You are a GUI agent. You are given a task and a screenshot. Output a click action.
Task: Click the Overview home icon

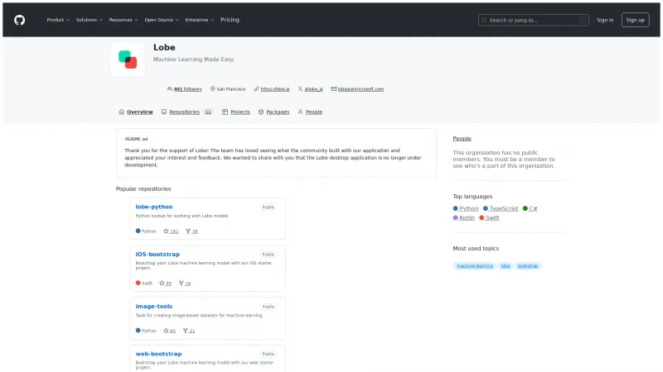[x=122, y=112]
